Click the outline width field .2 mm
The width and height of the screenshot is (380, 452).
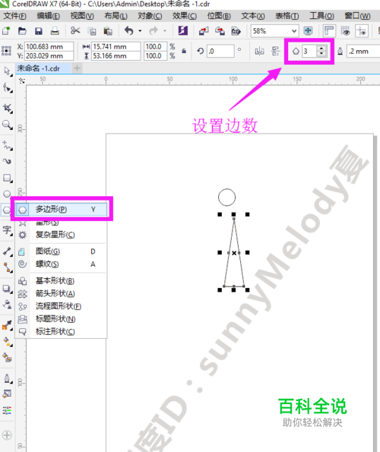[363, 51]
